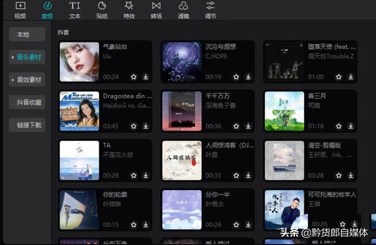Click the 分你一半 album cover thumbnail
This screenshot has width=376, height=245.
[182, 210]
